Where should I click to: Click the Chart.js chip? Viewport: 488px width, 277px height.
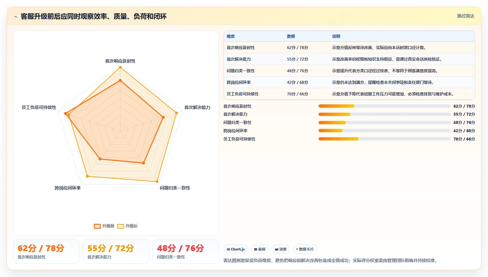pos(236,249)
